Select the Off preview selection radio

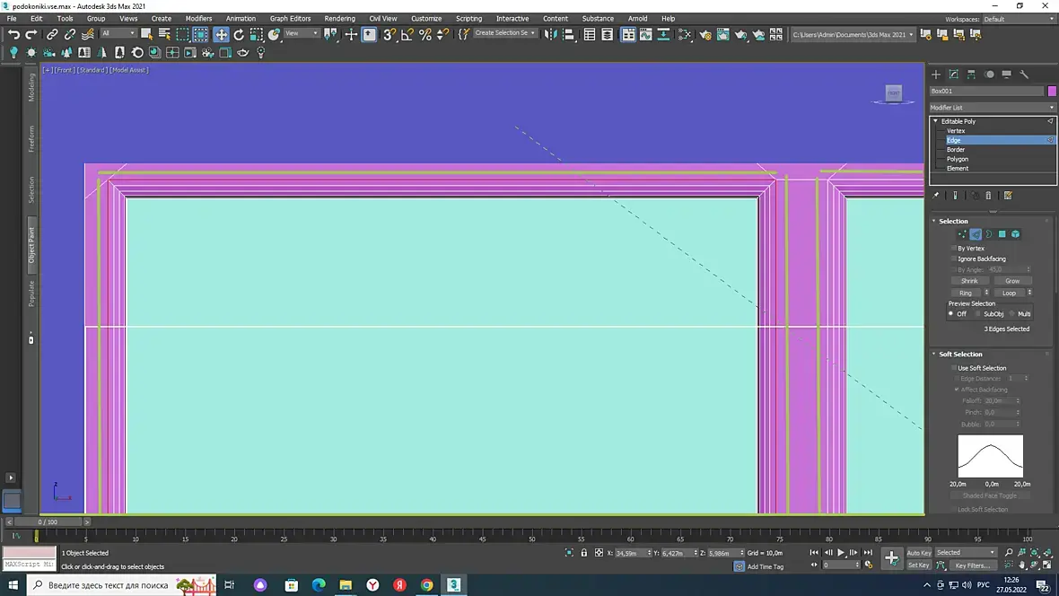pos(951,313)
